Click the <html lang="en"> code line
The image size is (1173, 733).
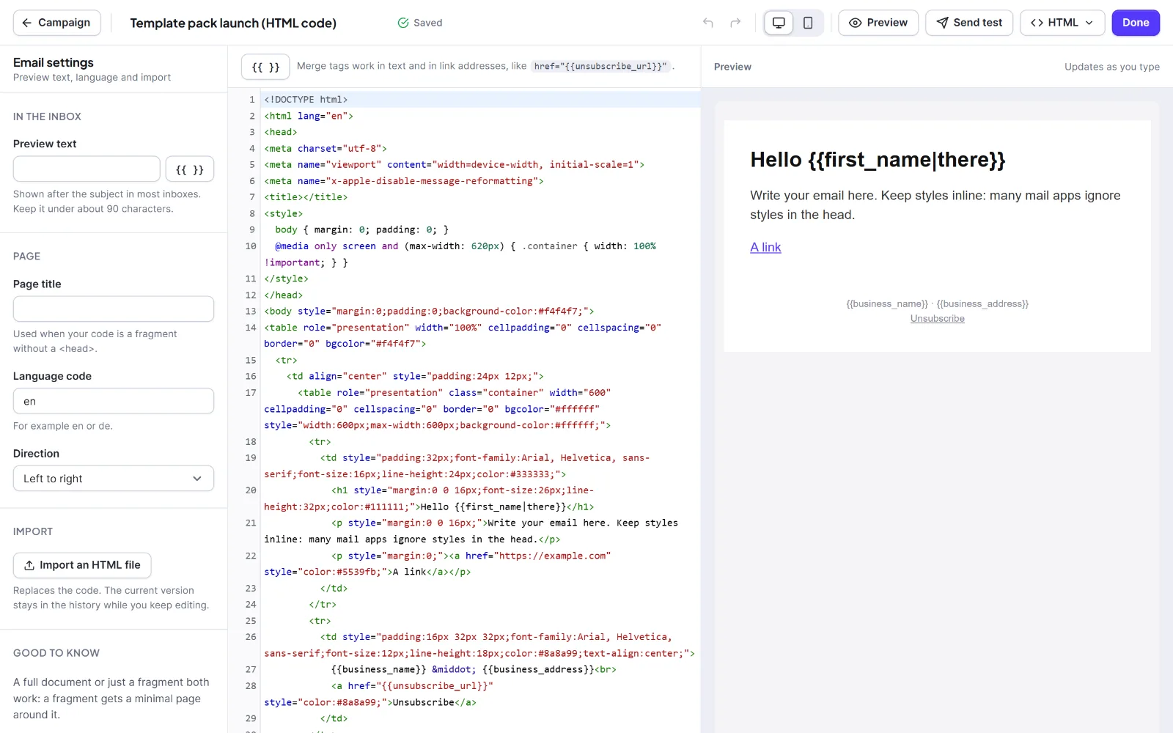click(309, 116)
